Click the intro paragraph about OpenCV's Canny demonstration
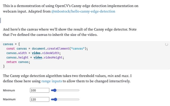 (70, 8)
